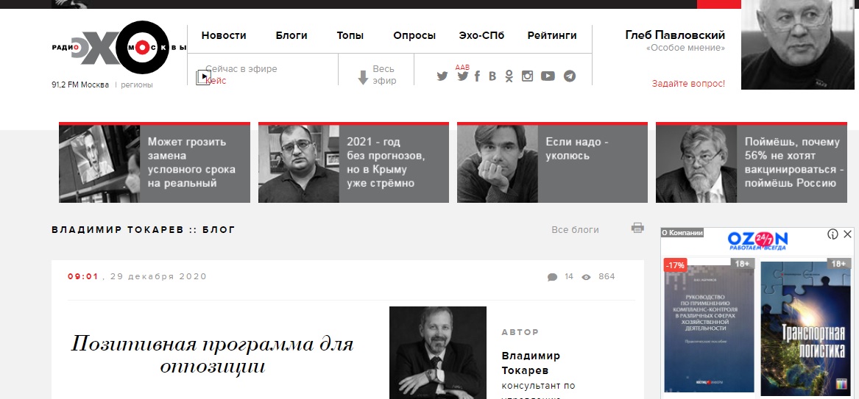
Task: Open the YouTube channel icon
Action: point(548,76)
